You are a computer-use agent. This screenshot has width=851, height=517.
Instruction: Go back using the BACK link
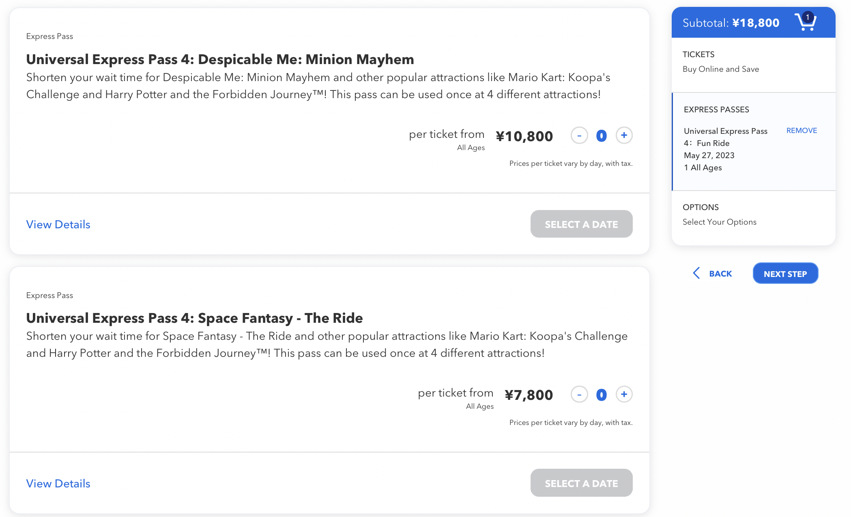pos(720,274)
